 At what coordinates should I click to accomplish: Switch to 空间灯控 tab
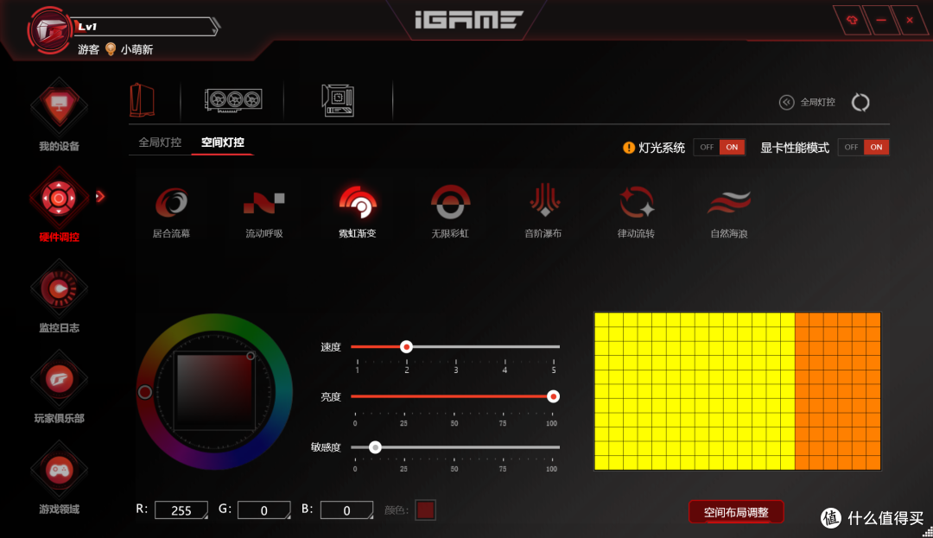(223, 142)
